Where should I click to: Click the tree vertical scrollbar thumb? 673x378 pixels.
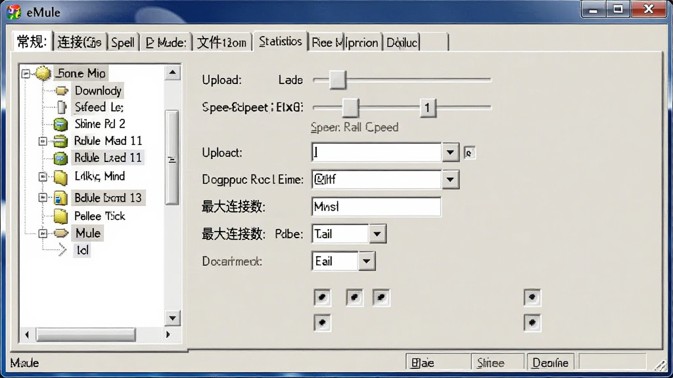coord(172,157)
